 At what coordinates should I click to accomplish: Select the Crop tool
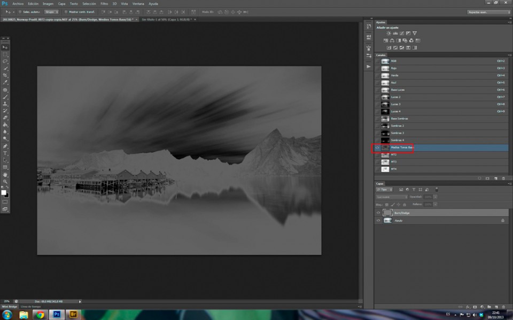click(5, 75)
